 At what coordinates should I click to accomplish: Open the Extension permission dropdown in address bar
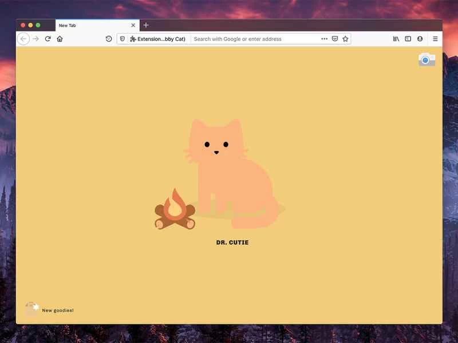pyautogui.click(x=157, y=39)
